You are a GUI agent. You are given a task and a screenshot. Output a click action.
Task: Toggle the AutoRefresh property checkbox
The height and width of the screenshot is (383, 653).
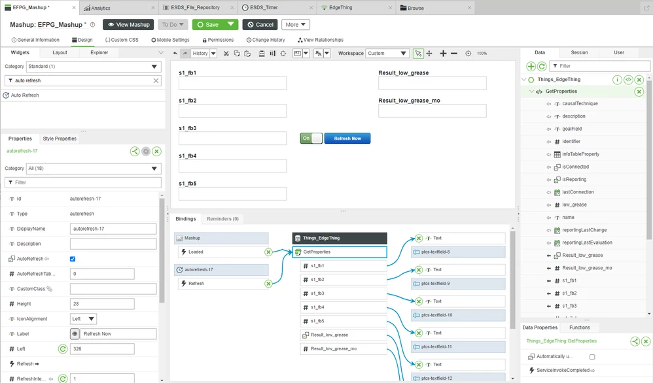[x=73, y=259]
